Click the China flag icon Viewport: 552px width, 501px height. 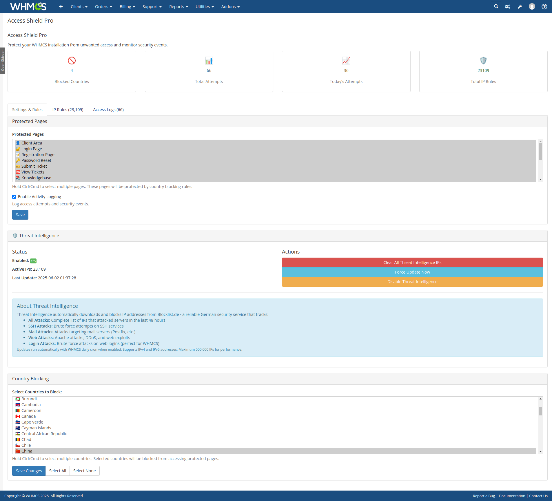pyautogui.click(x=18, y=451)
